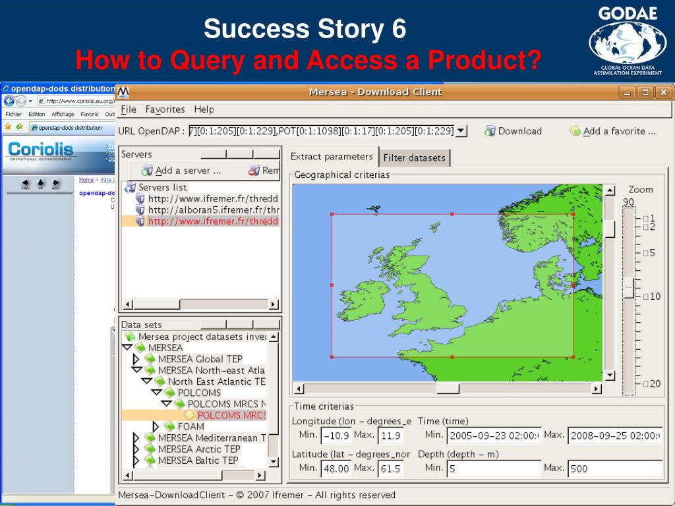Click the map horizontal scrollbar thumb
675x506 pixels.
[x=448, y=389]
